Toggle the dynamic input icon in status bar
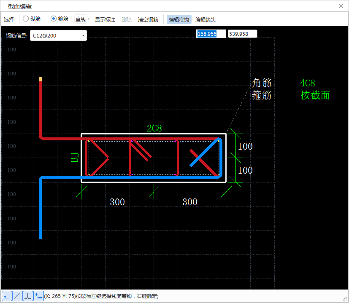This screenshot has width=349, height=303. click(x=38, y=296)
